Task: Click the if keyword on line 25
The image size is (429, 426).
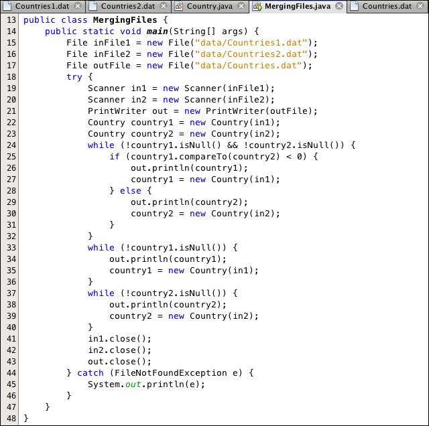Action: click(115, 157)
